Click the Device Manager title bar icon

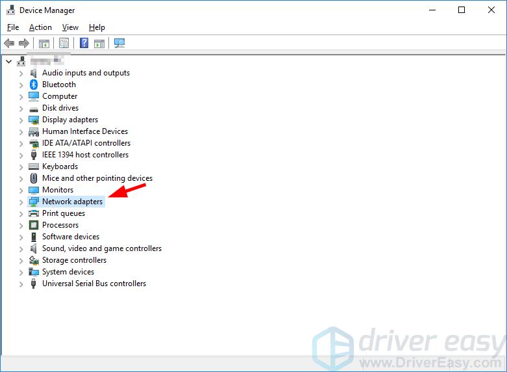pyautogui.click(x=10, y=10)
